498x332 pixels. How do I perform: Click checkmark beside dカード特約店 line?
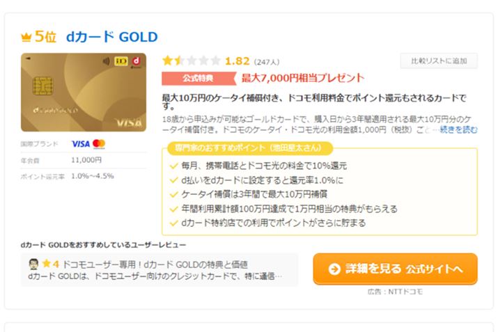point(173,223)
